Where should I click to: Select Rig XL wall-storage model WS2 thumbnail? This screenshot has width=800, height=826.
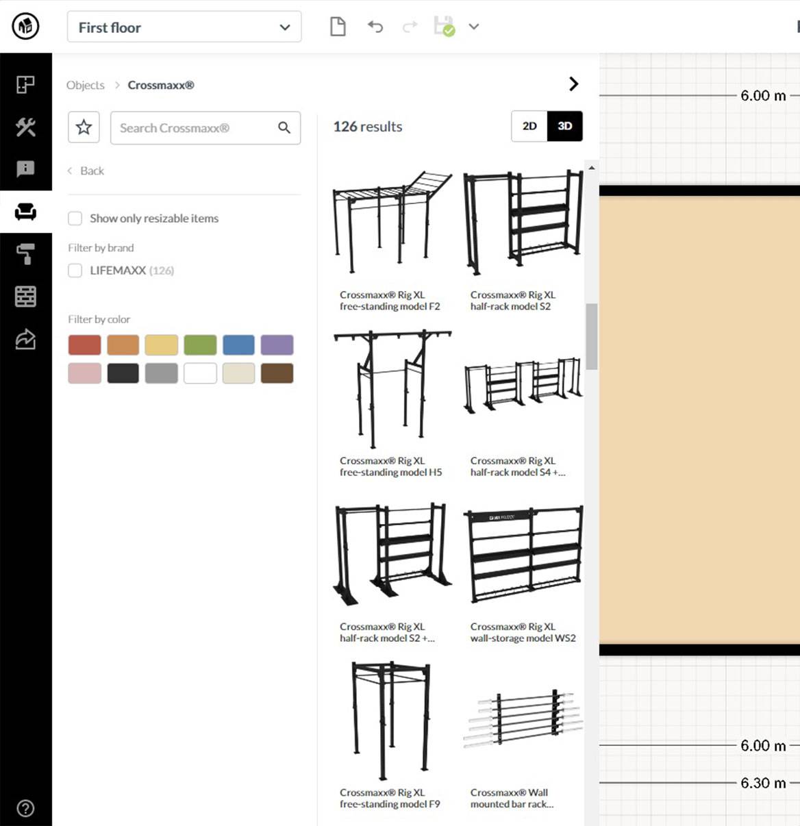click(523, 555)
